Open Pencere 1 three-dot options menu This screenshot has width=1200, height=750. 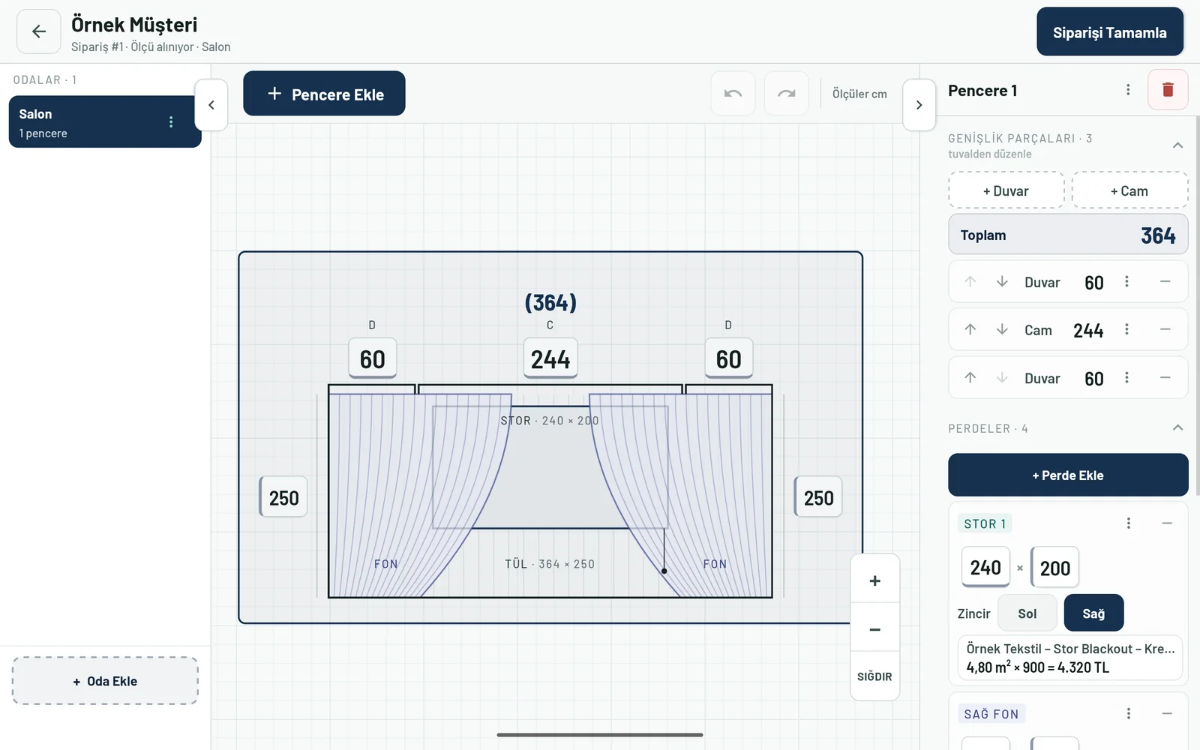1128,90
